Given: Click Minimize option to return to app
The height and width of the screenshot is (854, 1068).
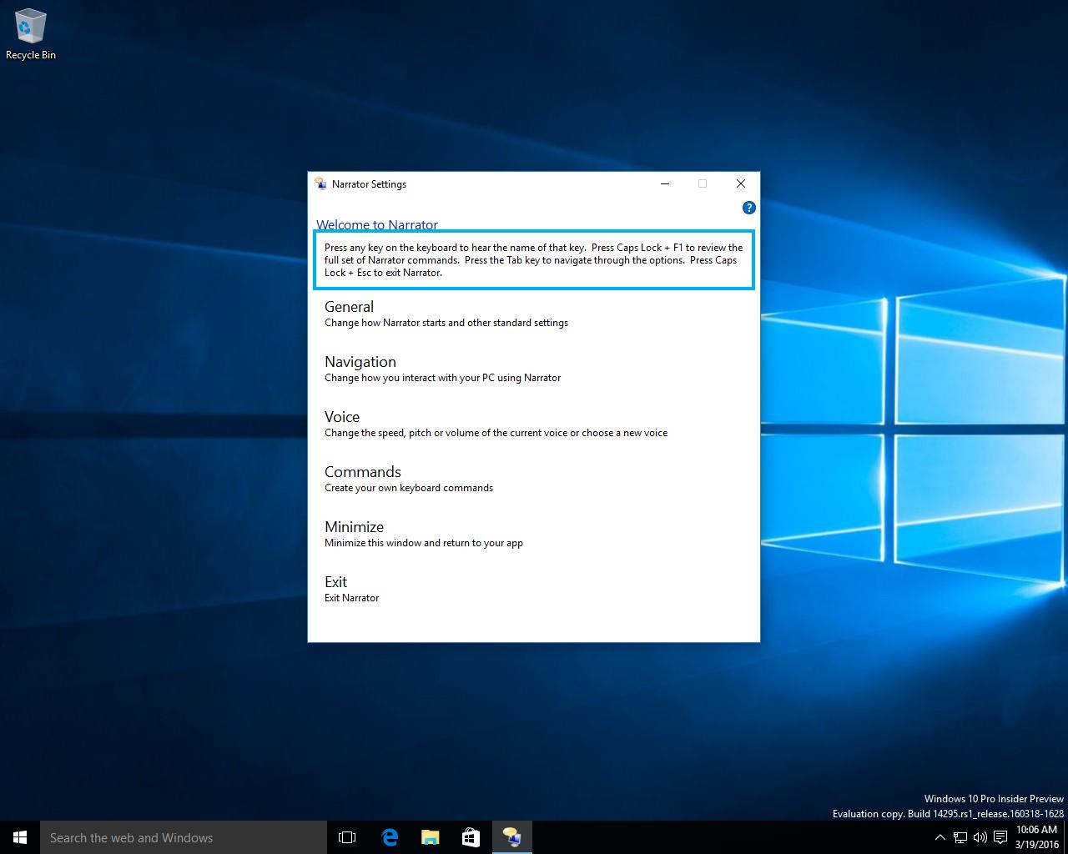Looking at the screenshot, I should coord(424,534).
